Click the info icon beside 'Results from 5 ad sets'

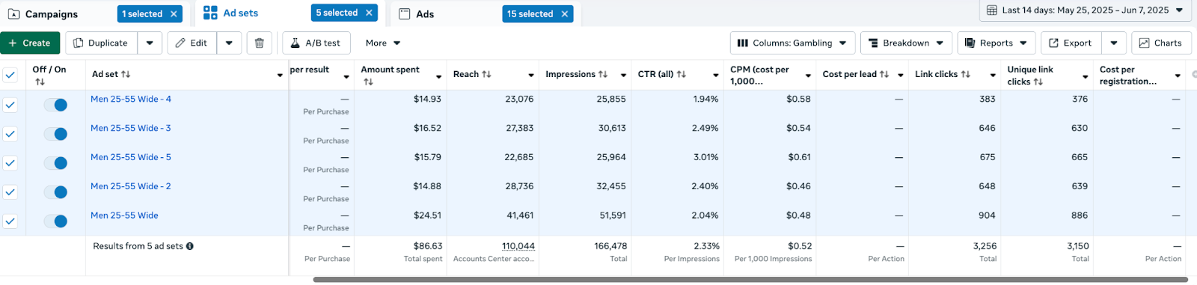190,246
